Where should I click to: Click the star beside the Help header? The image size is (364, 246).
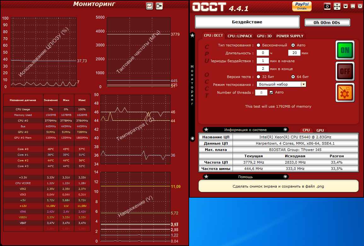click(206, 177)
